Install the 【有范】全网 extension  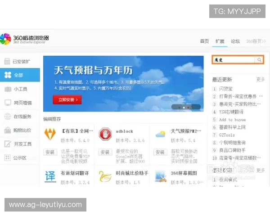(x=50, y=152)
